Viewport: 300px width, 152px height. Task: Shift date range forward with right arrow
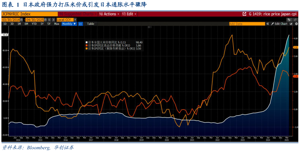click(53, 20)
